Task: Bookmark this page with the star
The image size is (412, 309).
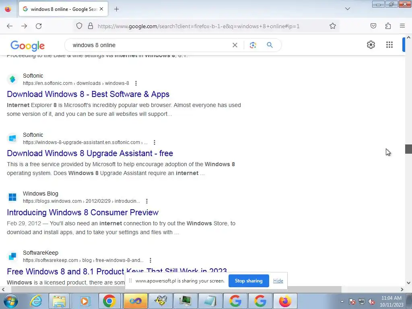Action: coord(333,26)
